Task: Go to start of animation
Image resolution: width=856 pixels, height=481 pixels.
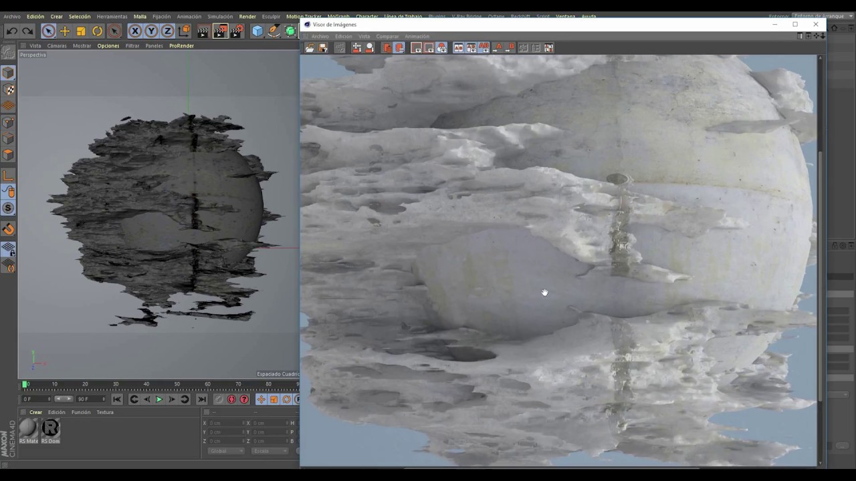Action: click(117, 399)
